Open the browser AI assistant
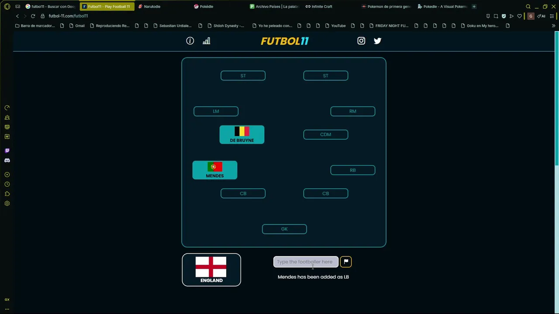 (541, 16)
